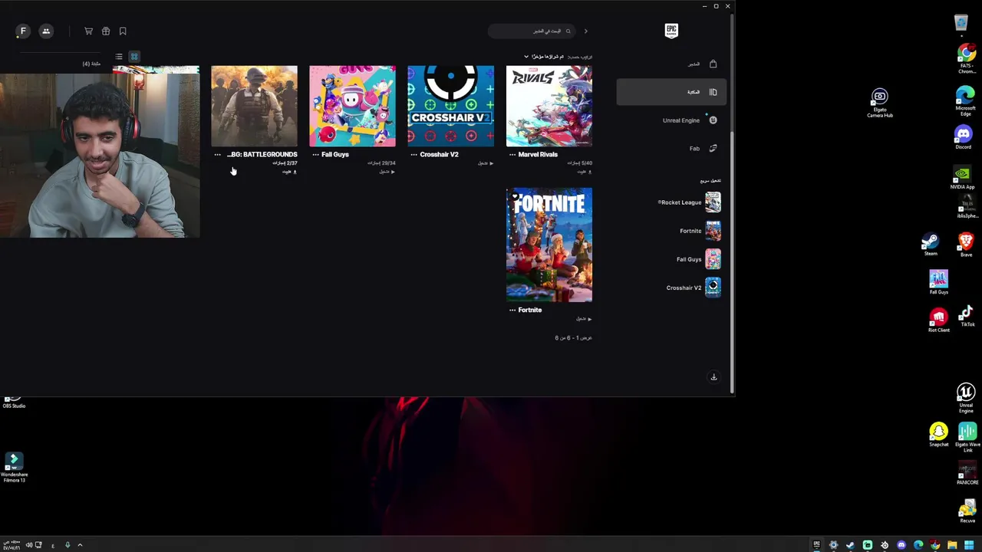The image size is (982, 552).
Task: Launch Fortnite from quick launch list
Action: pyautogui.click(x=700, y=231)
